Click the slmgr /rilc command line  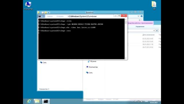(x=55, y=21)
